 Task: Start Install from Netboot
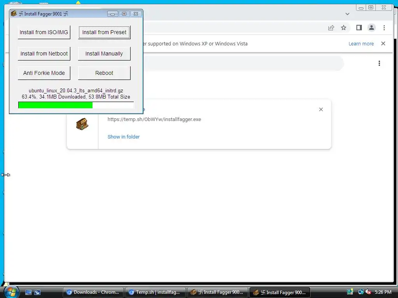(x=44, y=54)
